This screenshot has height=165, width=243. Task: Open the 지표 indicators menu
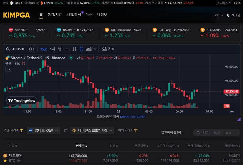pos(108,49)
